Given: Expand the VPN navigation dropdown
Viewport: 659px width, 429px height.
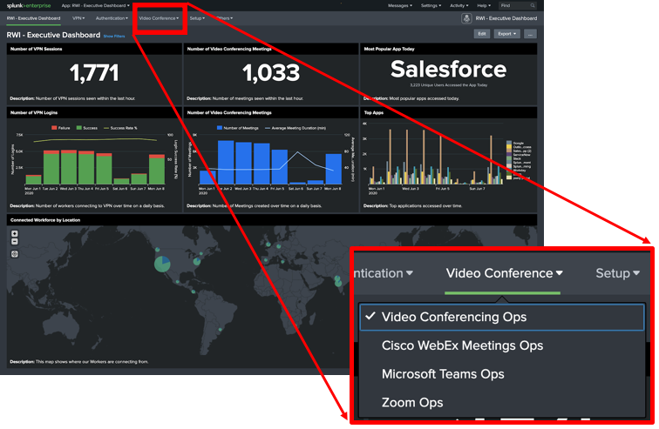Looking at the screenshot, I should [x=79, y=17].
